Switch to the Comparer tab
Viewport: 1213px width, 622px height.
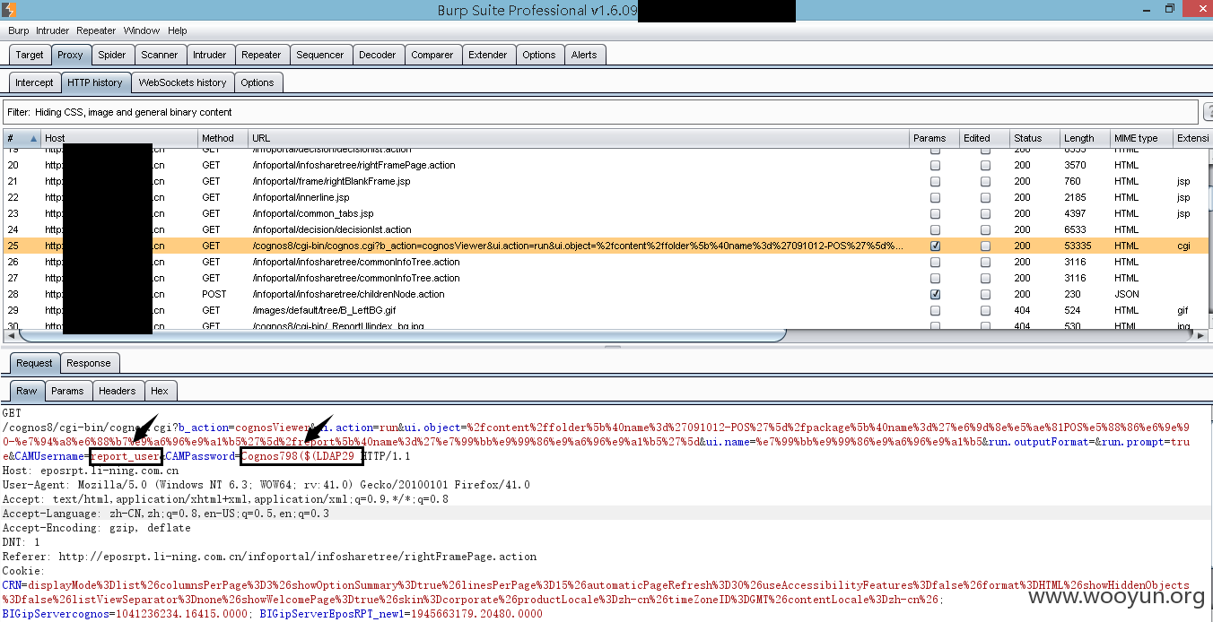[432, 55]
